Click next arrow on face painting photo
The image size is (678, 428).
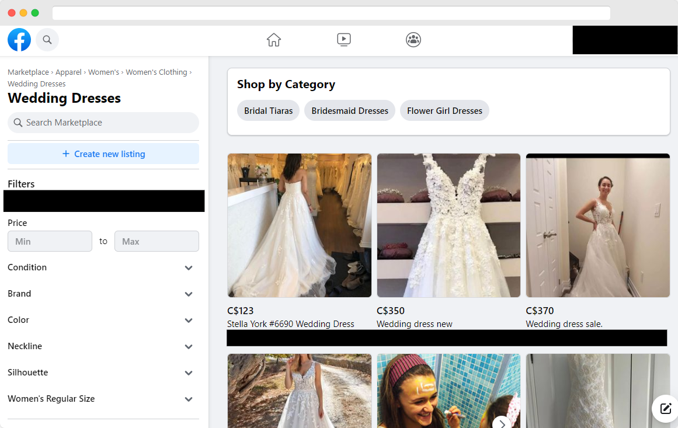tap(502, 423)
